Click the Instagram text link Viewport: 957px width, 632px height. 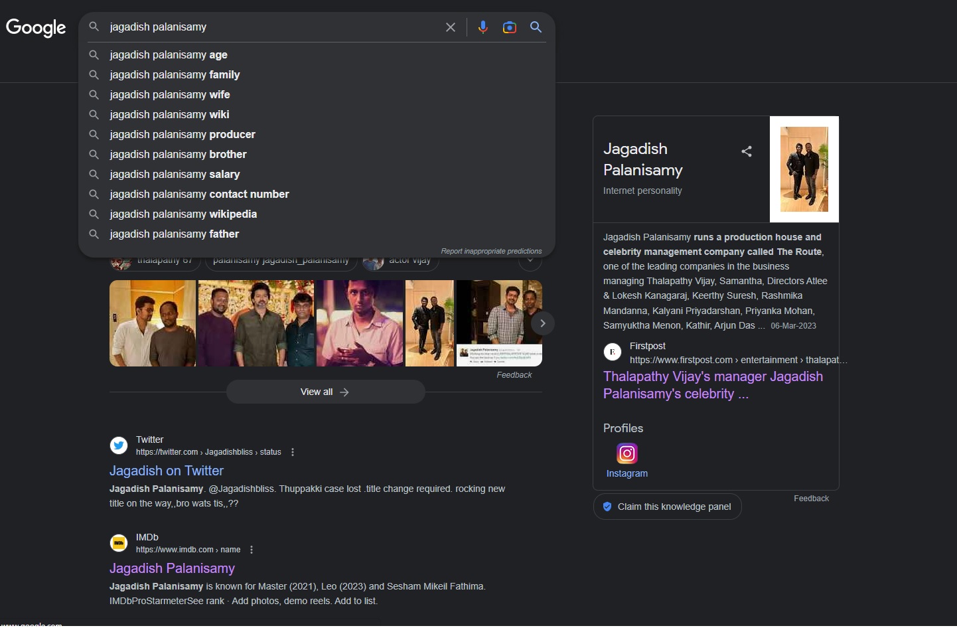tap(627, 473)
